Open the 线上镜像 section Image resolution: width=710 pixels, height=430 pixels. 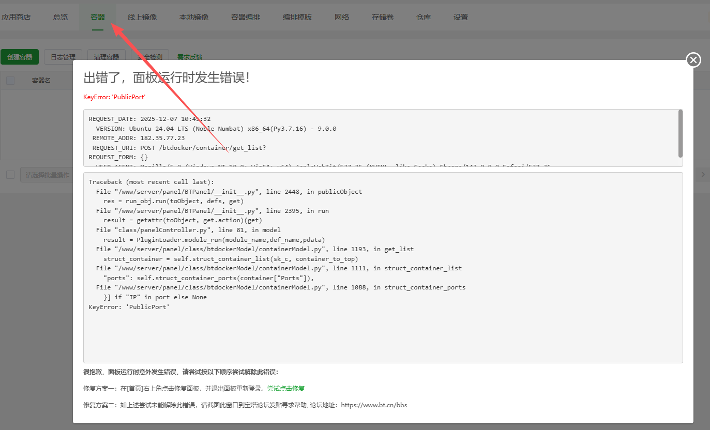coord(142,17)
